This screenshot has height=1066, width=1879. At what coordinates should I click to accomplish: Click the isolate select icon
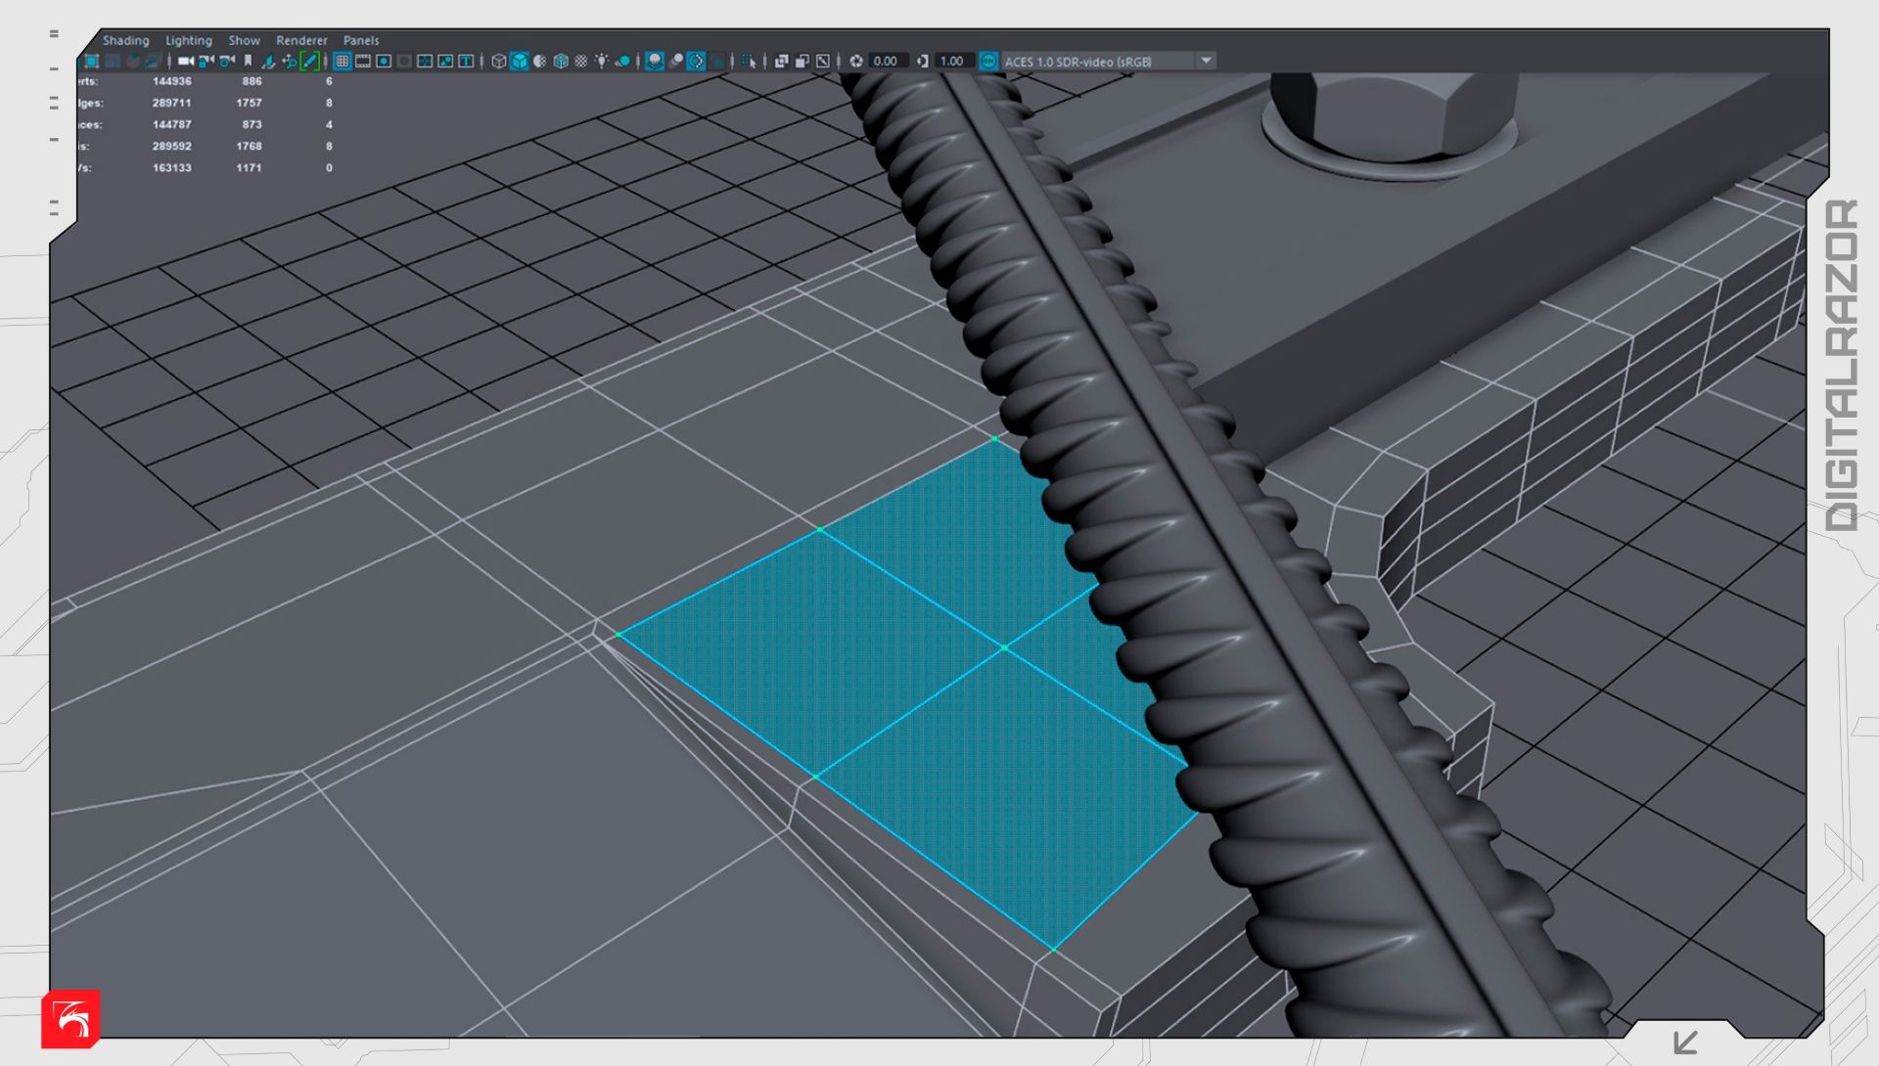[748, 61]
